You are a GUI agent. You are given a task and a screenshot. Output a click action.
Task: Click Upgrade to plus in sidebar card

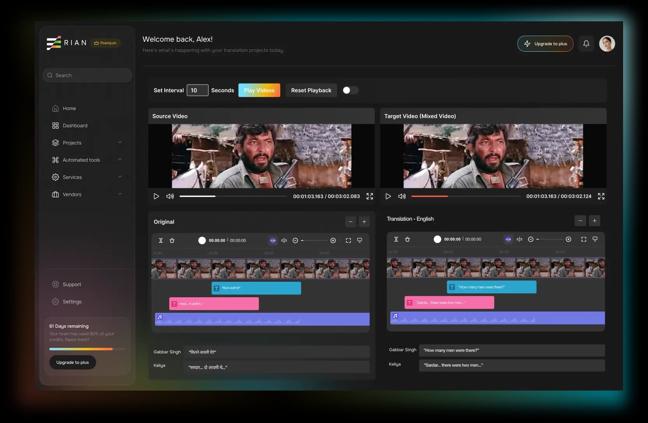pyautogui.click(x=73, y=362)
